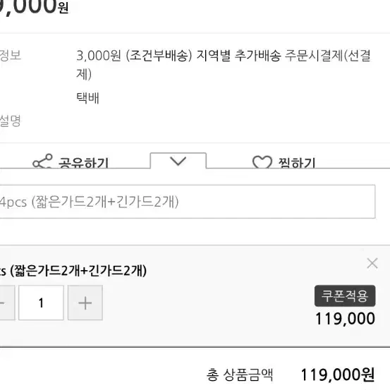This screenshot has height=390, width=390.
Task: Click the quantity field showing 1
Action: pyautogui.click(x=42, y=303)
